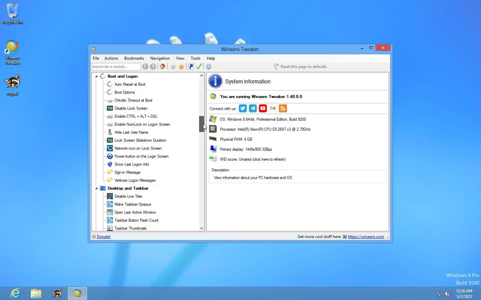Open the https://winaero.com link

point(366,237)
